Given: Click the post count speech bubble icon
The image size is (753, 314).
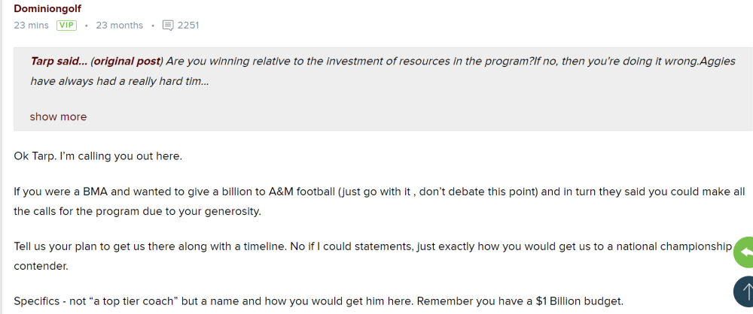Looking at the screenshot, I should pyautogui.click(x=168, y=26).
